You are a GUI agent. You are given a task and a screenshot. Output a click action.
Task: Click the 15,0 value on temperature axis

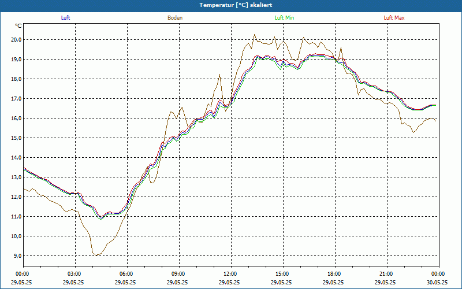pyautogui.click(x=16, y=138)
